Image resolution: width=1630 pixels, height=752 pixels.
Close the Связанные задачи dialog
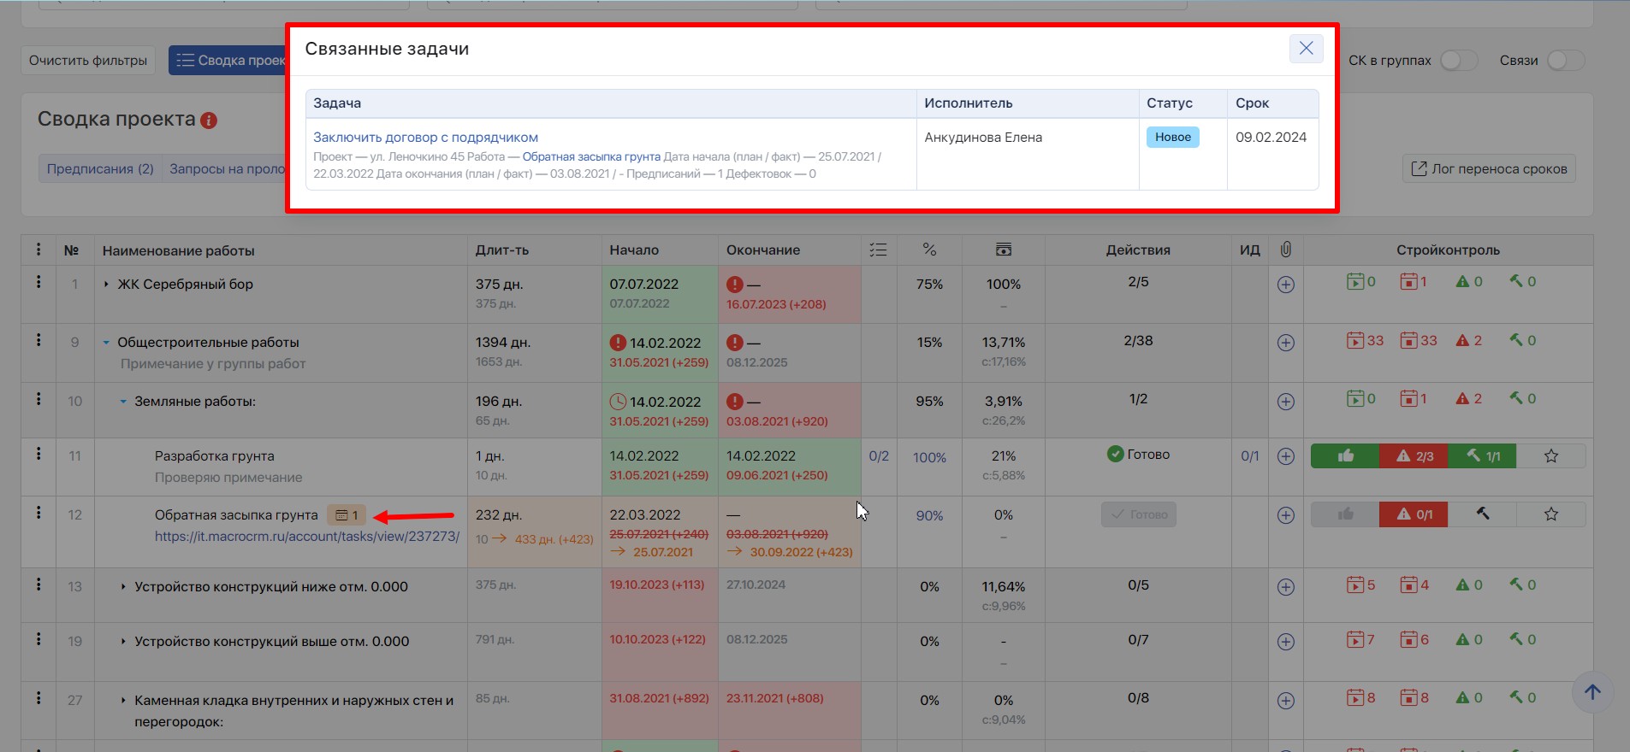click(1306, 49)
